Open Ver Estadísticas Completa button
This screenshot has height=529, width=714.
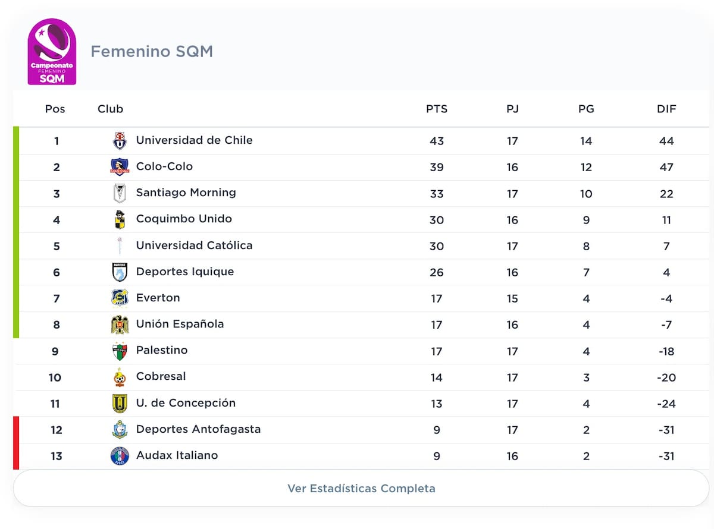[361, 489]
